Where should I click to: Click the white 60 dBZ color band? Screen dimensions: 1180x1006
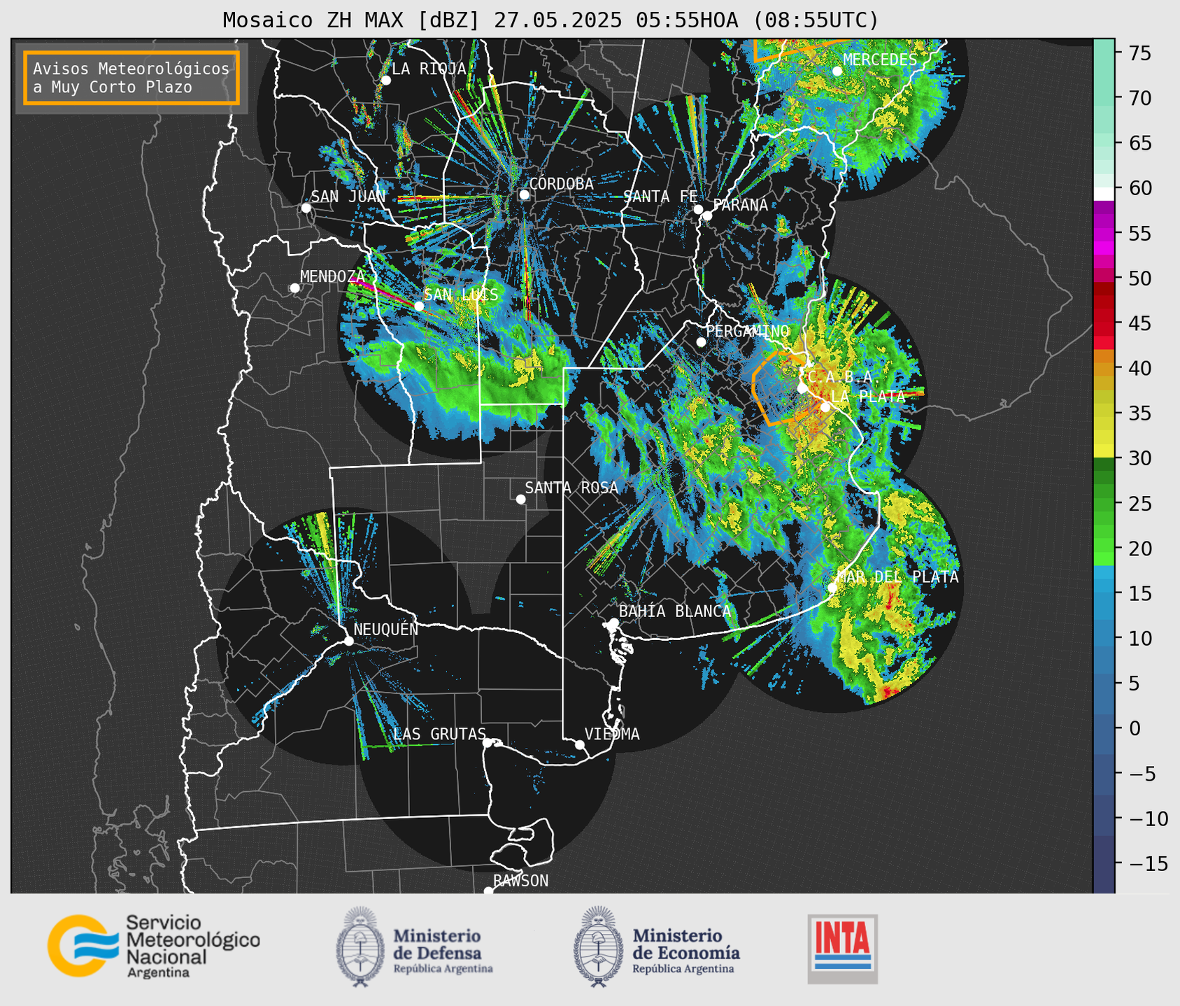(1104, 194)
